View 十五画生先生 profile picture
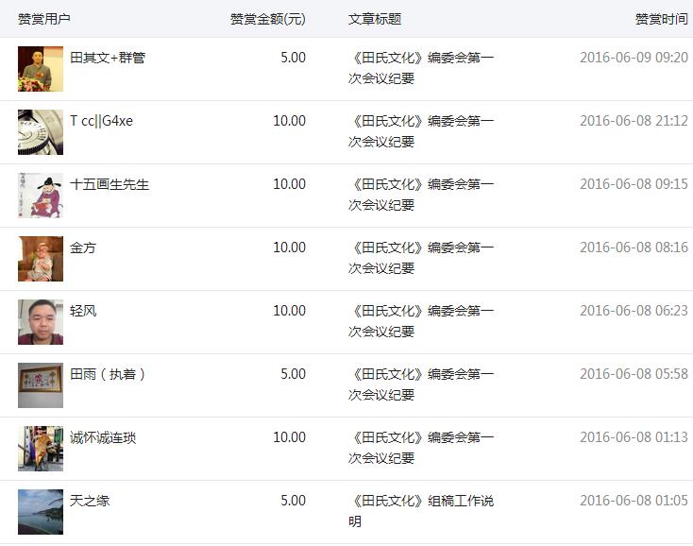 point(41,196)
